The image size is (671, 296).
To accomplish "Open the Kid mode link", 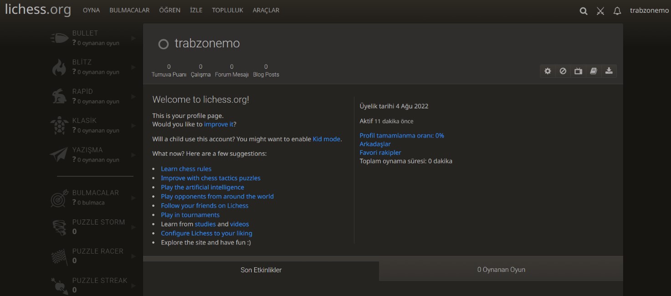I will (x=327, y=139).
